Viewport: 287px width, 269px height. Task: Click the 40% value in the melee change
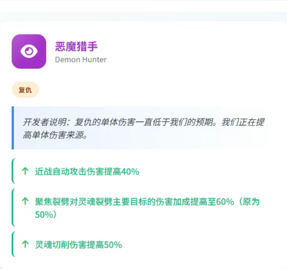130,172
